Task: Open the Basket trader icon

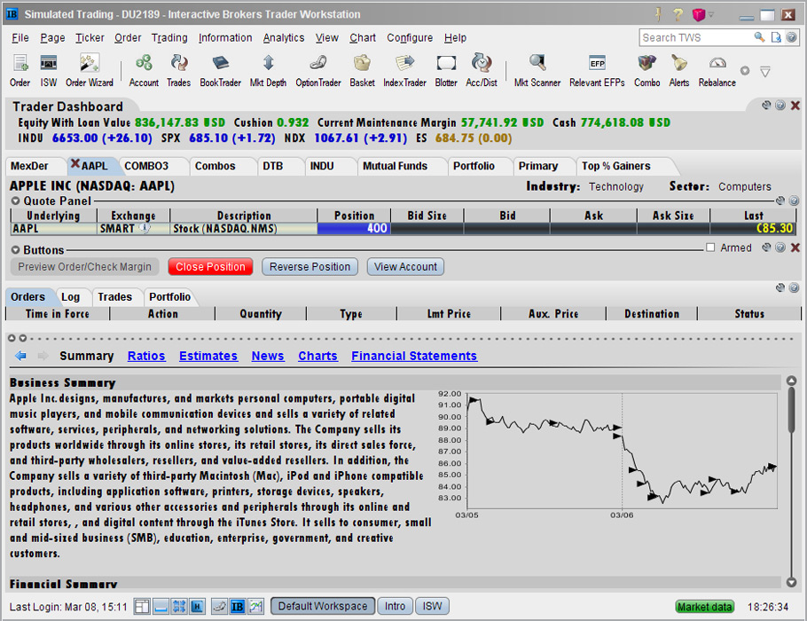Action: pyautogui.click(x=362, y=71)
